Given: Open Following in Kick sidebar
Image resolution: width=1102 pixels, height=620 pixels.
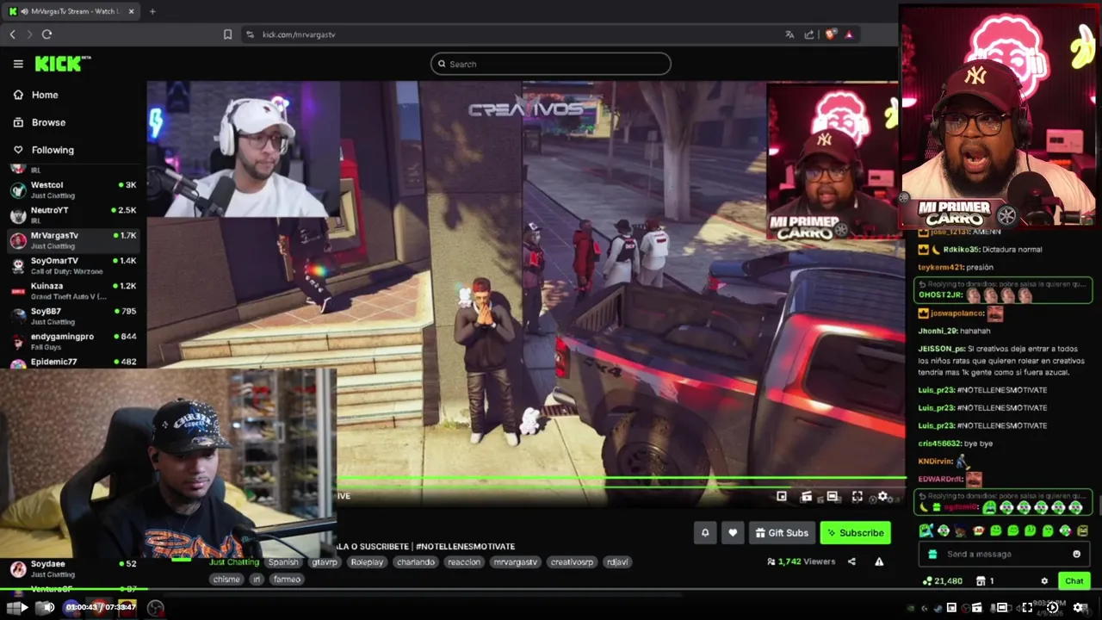Looking at the screenshot, I should point(53,150).
